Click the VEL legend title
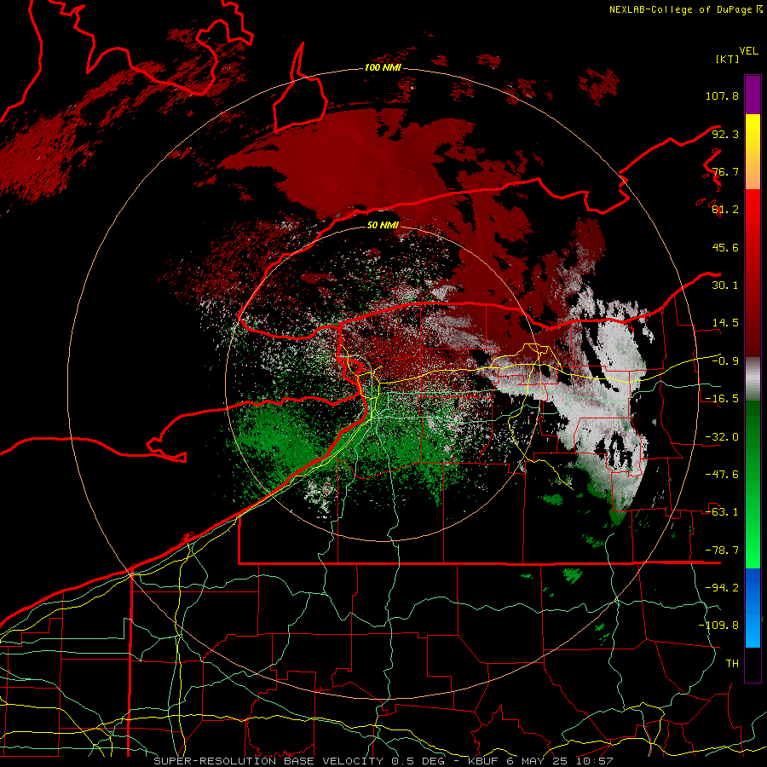The width and height of the screenshot is (767, 767). click(748, 51)
